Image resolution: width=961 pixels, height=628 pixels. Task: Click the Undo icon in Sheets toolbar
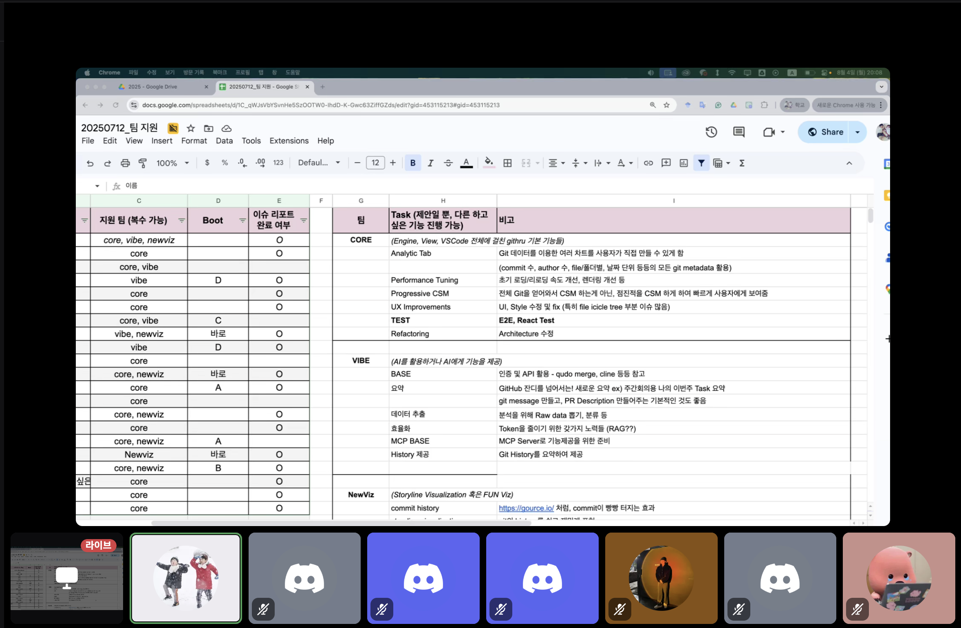90,163
